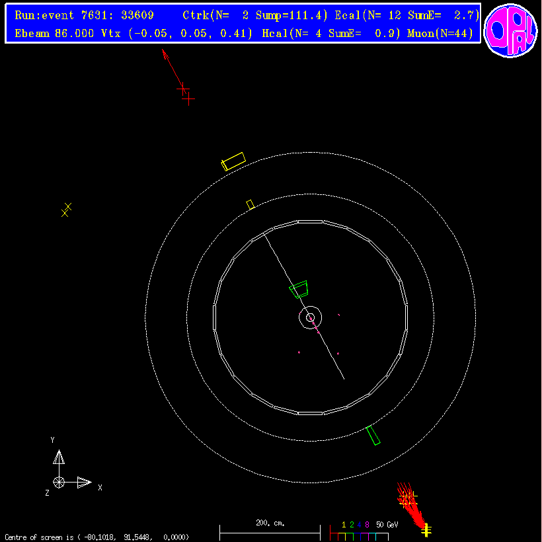Click the small yellow block inside outer ring
Image resolution: width=542 pixels, height=542 pixels.
tap(250, 205)
